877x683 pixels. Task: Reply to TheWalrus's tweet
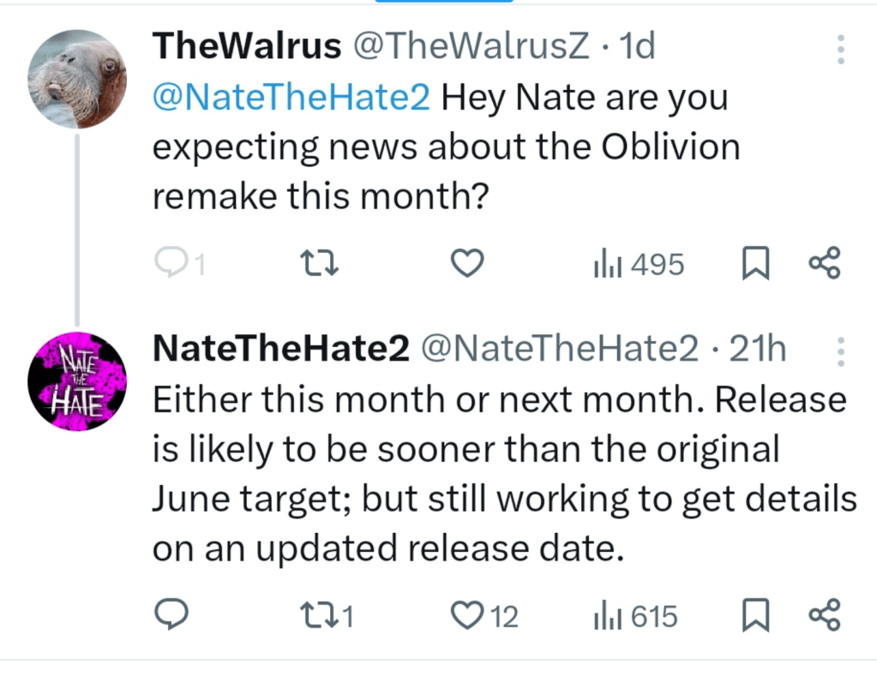point(171,264)
